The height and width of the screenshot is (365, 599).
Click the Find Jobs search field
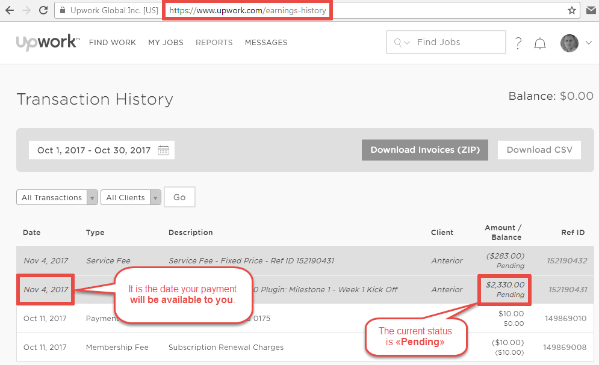tap(446, 42)
